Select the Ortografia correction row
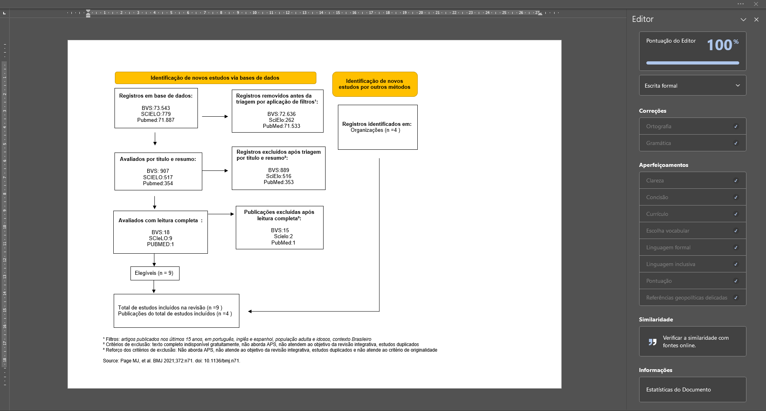 click(x=693, y=126)
